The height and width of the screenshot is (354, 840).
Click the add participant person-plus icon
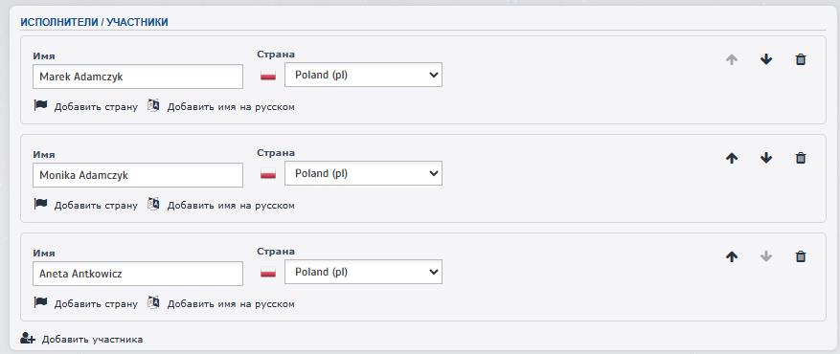click(x=28, y=339)
